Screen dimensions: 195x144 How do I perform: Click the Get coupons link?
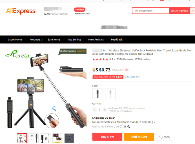pos(132,77)
